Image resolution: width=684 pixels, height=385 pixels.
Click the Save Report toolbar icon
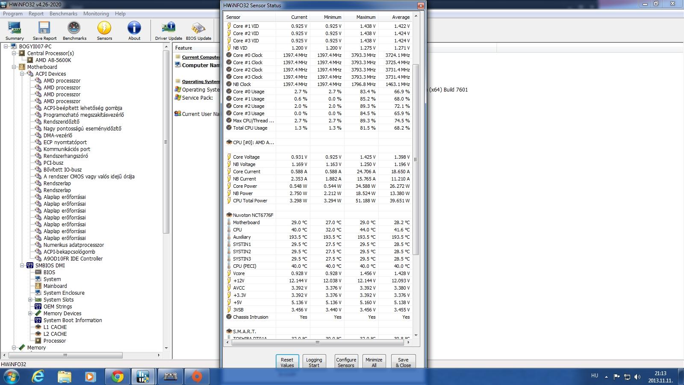click(x=44, y=28)
